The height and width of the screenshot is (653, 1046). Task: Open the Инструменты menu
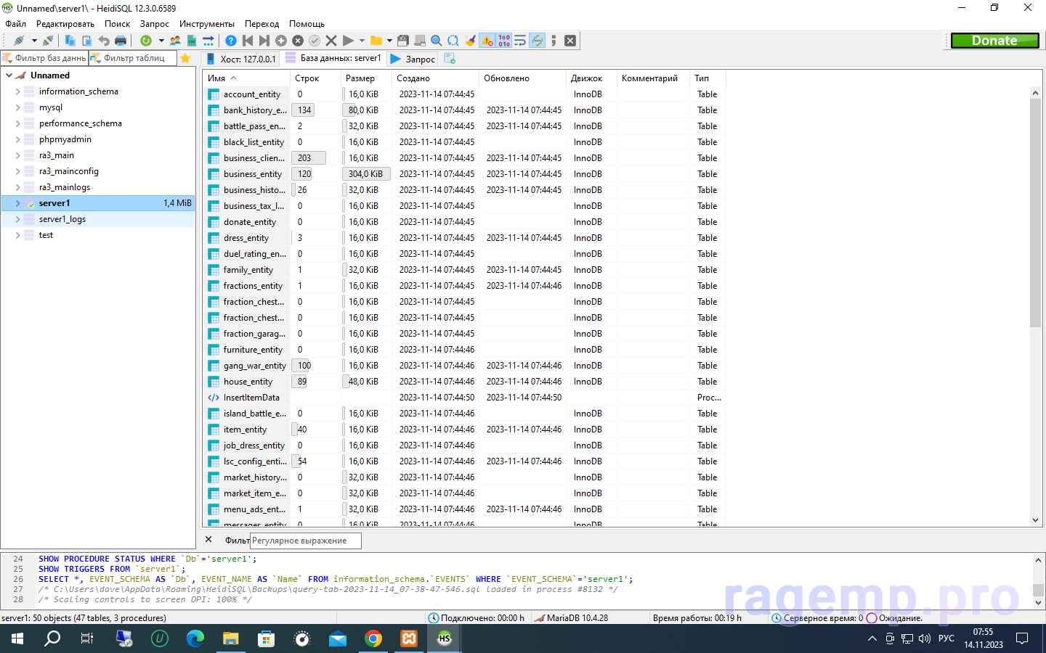click(x=207, y=24)
